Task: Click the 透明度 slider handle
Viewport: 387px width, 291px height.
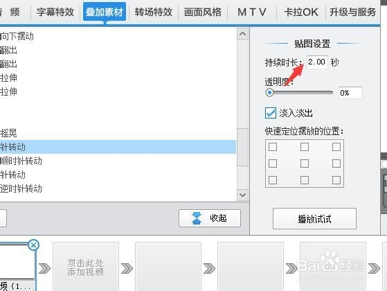Action: click(270, 93)
